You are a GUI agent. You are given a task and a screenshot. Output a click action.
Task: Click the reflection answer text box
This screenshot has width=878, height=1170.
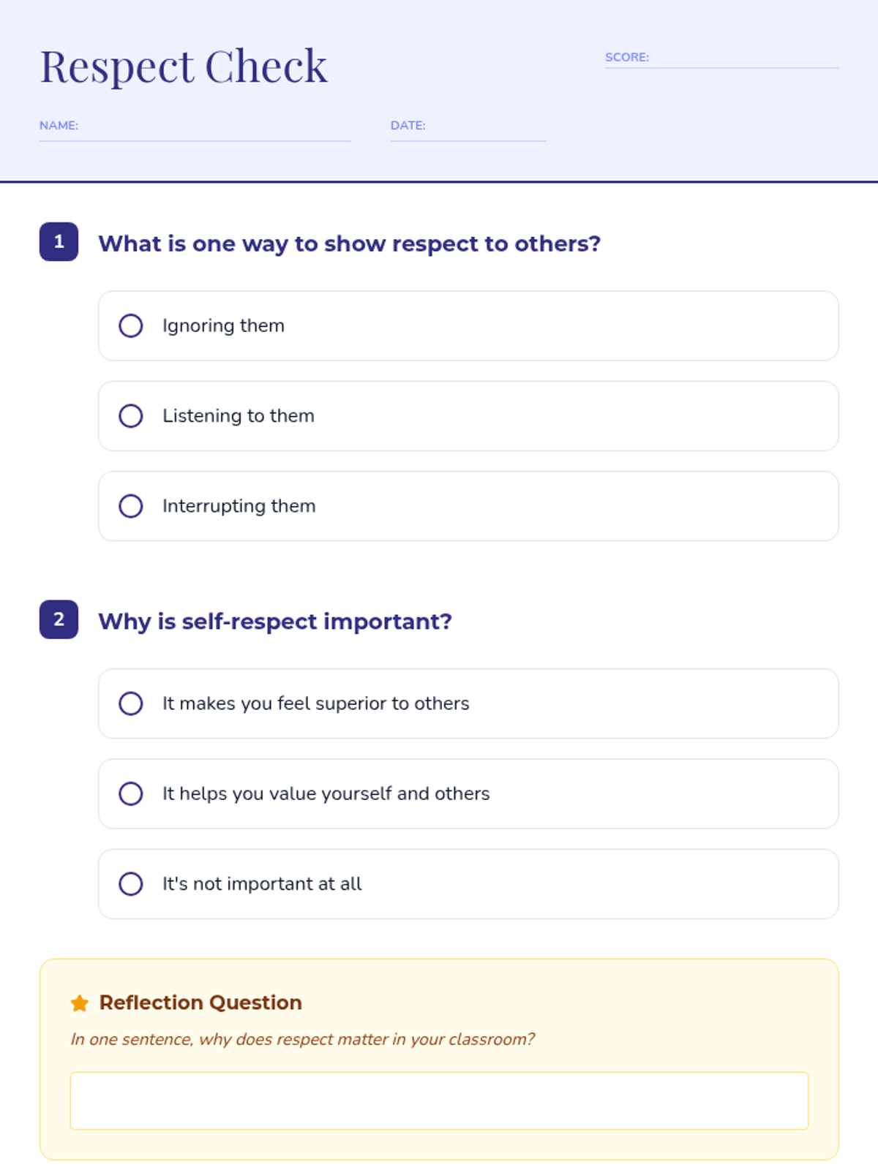pos(439,1101)
